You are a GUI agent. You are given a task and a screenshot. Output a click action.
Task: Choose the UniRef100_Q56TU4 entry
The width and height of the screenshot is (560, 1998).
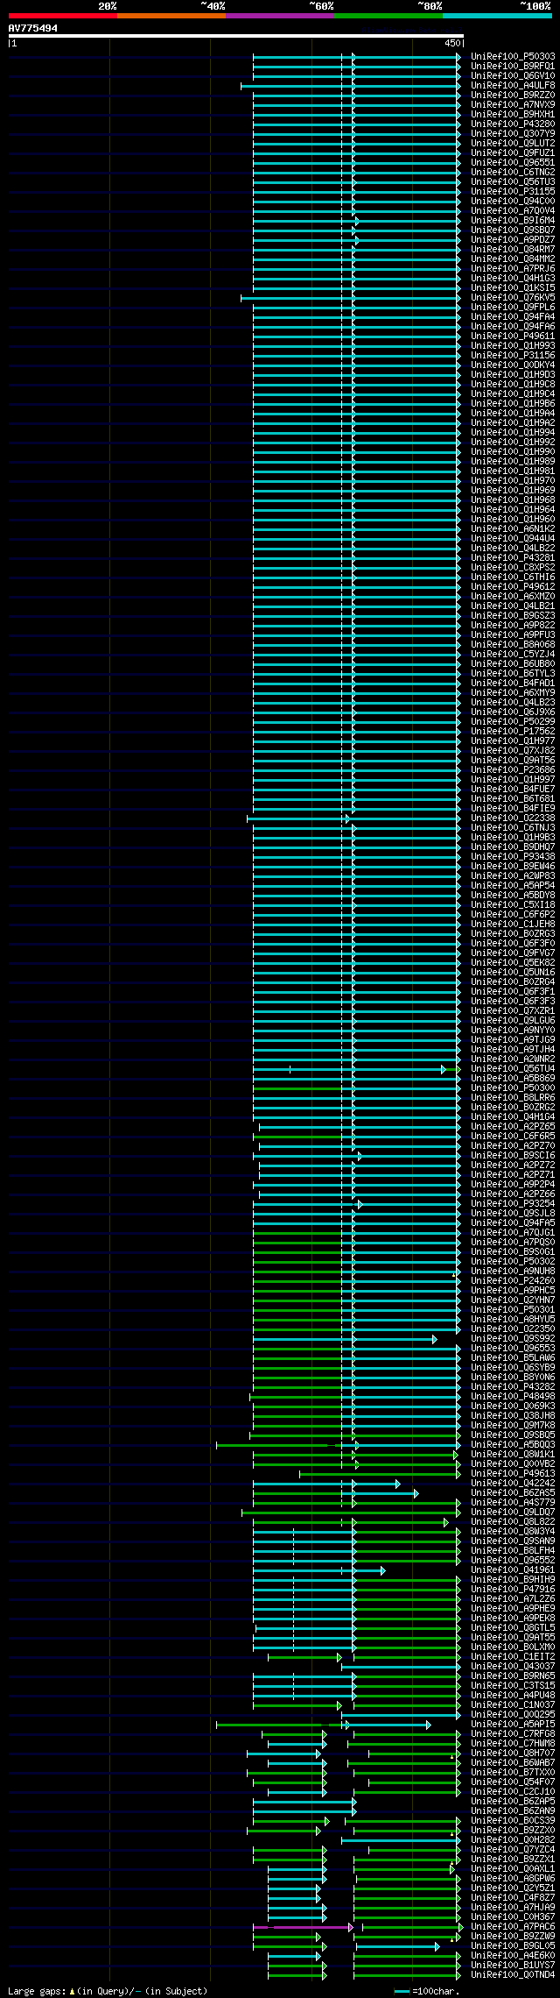coord(513,1068)
